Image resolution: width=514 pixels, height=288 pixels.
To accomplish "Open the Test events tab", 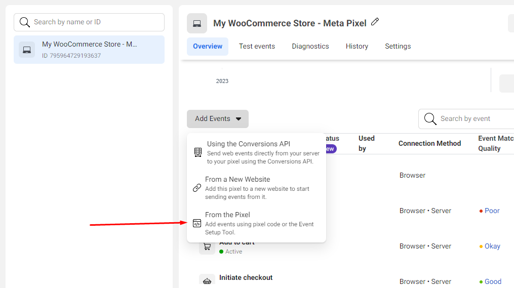I will [x=257, y=46].
